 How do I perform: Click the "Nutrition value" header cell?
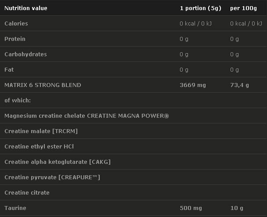26,8
